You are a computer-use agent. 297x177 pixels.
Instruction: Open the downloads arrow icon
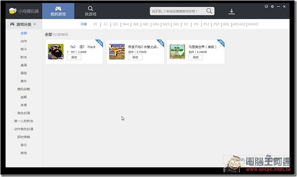pos(232,11)
